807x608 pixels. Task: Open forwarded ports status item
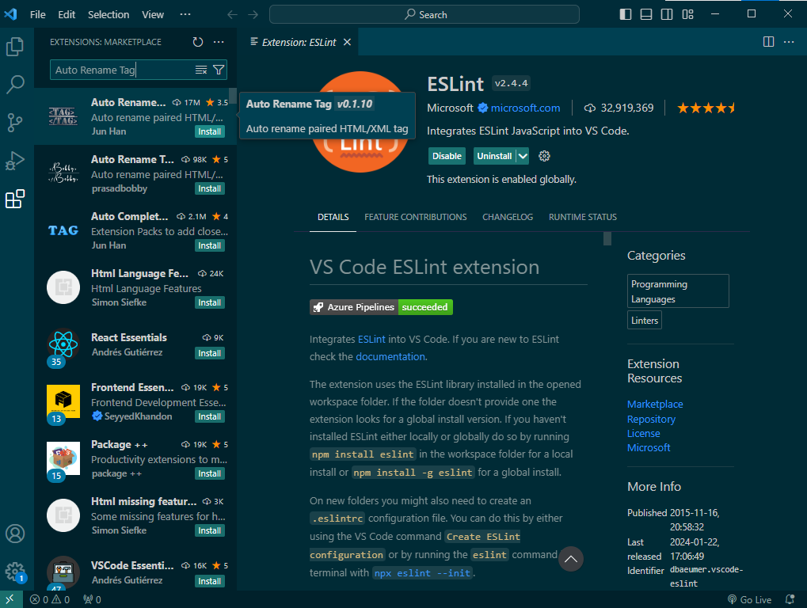92,600
